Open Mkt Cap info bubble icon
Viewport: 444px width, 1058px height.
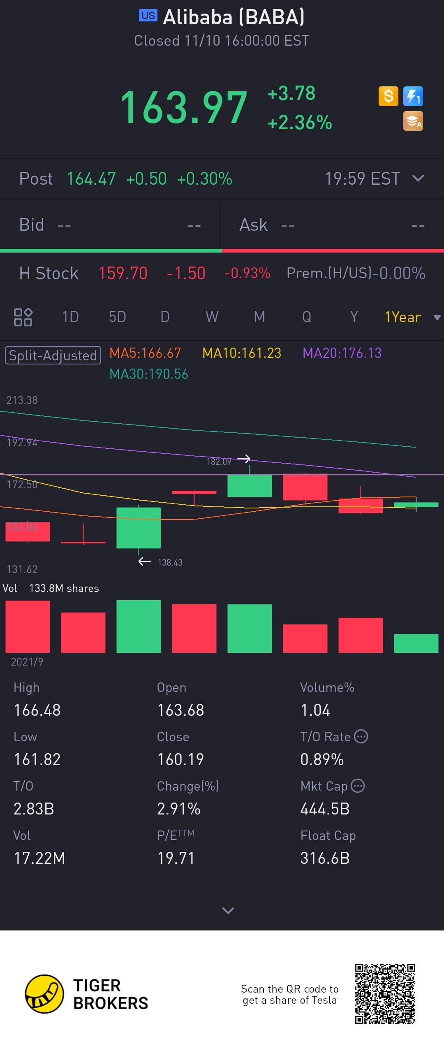click(x=358, y=786)
